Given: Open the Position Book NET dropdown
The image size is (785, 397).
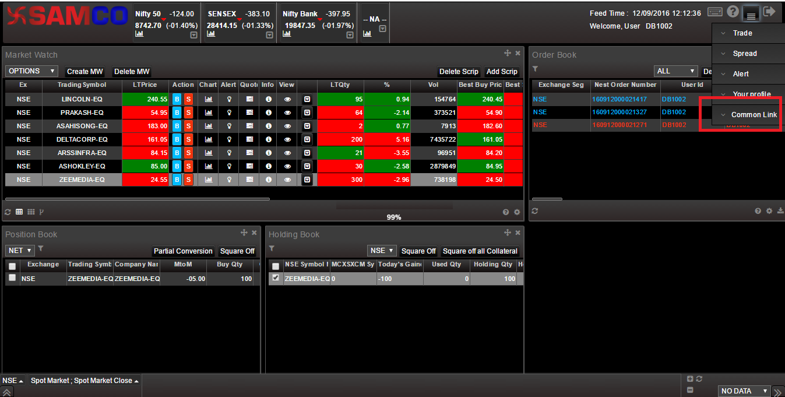Looking at the screenshot, I should 20,251.
